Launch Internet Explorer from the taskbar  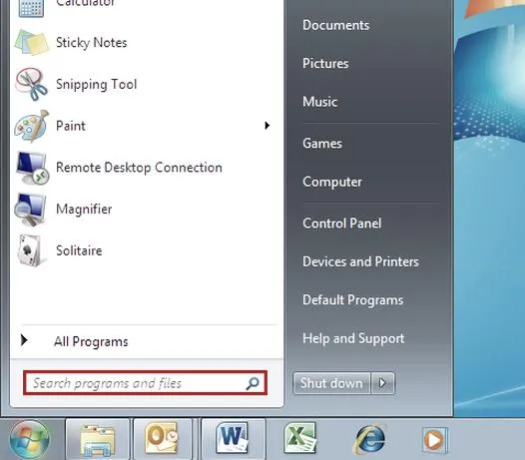point(369,439)
